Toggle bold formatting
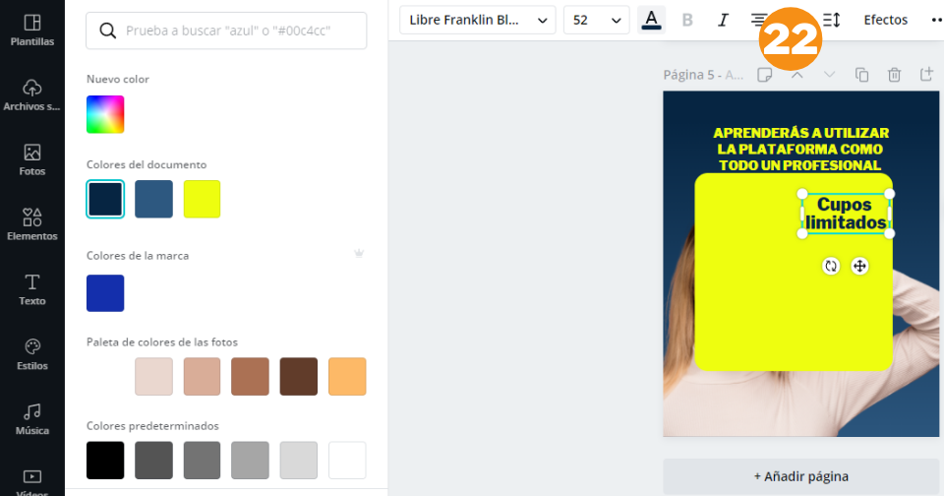 pos(687,20)
